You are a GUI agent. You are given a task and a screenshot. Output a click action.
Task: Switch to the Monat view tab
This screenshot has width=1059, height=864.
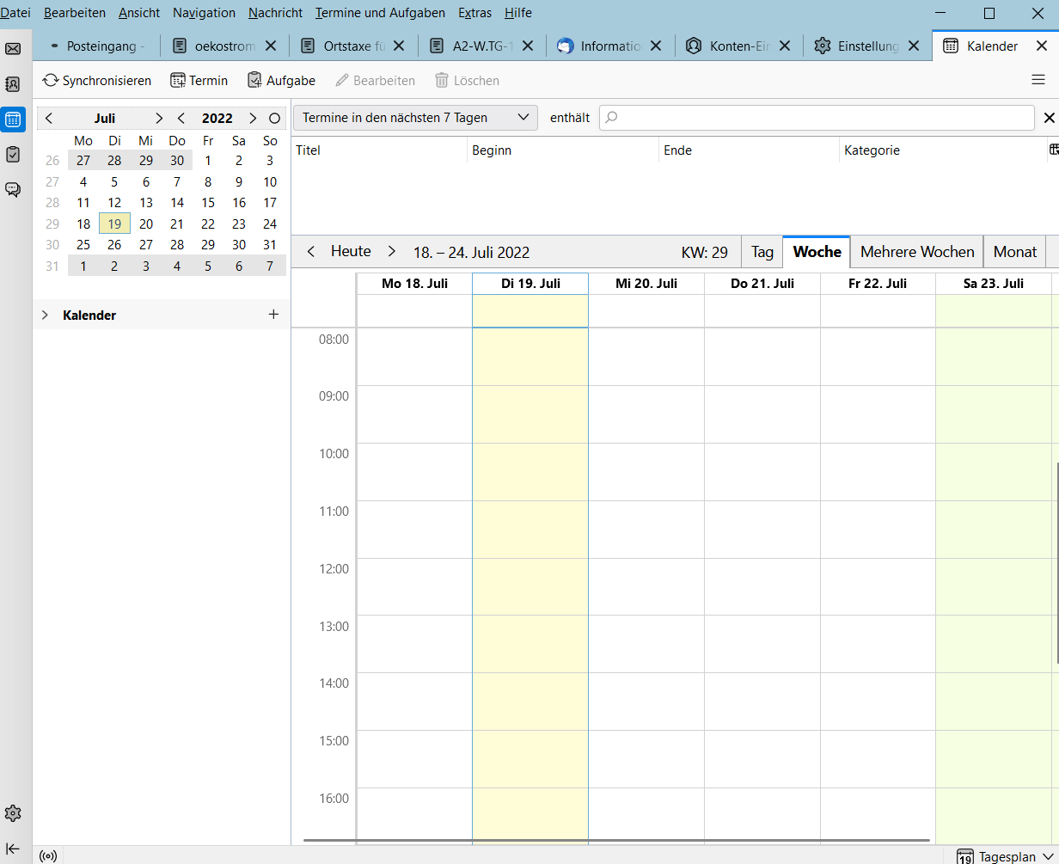(1014, 252)
